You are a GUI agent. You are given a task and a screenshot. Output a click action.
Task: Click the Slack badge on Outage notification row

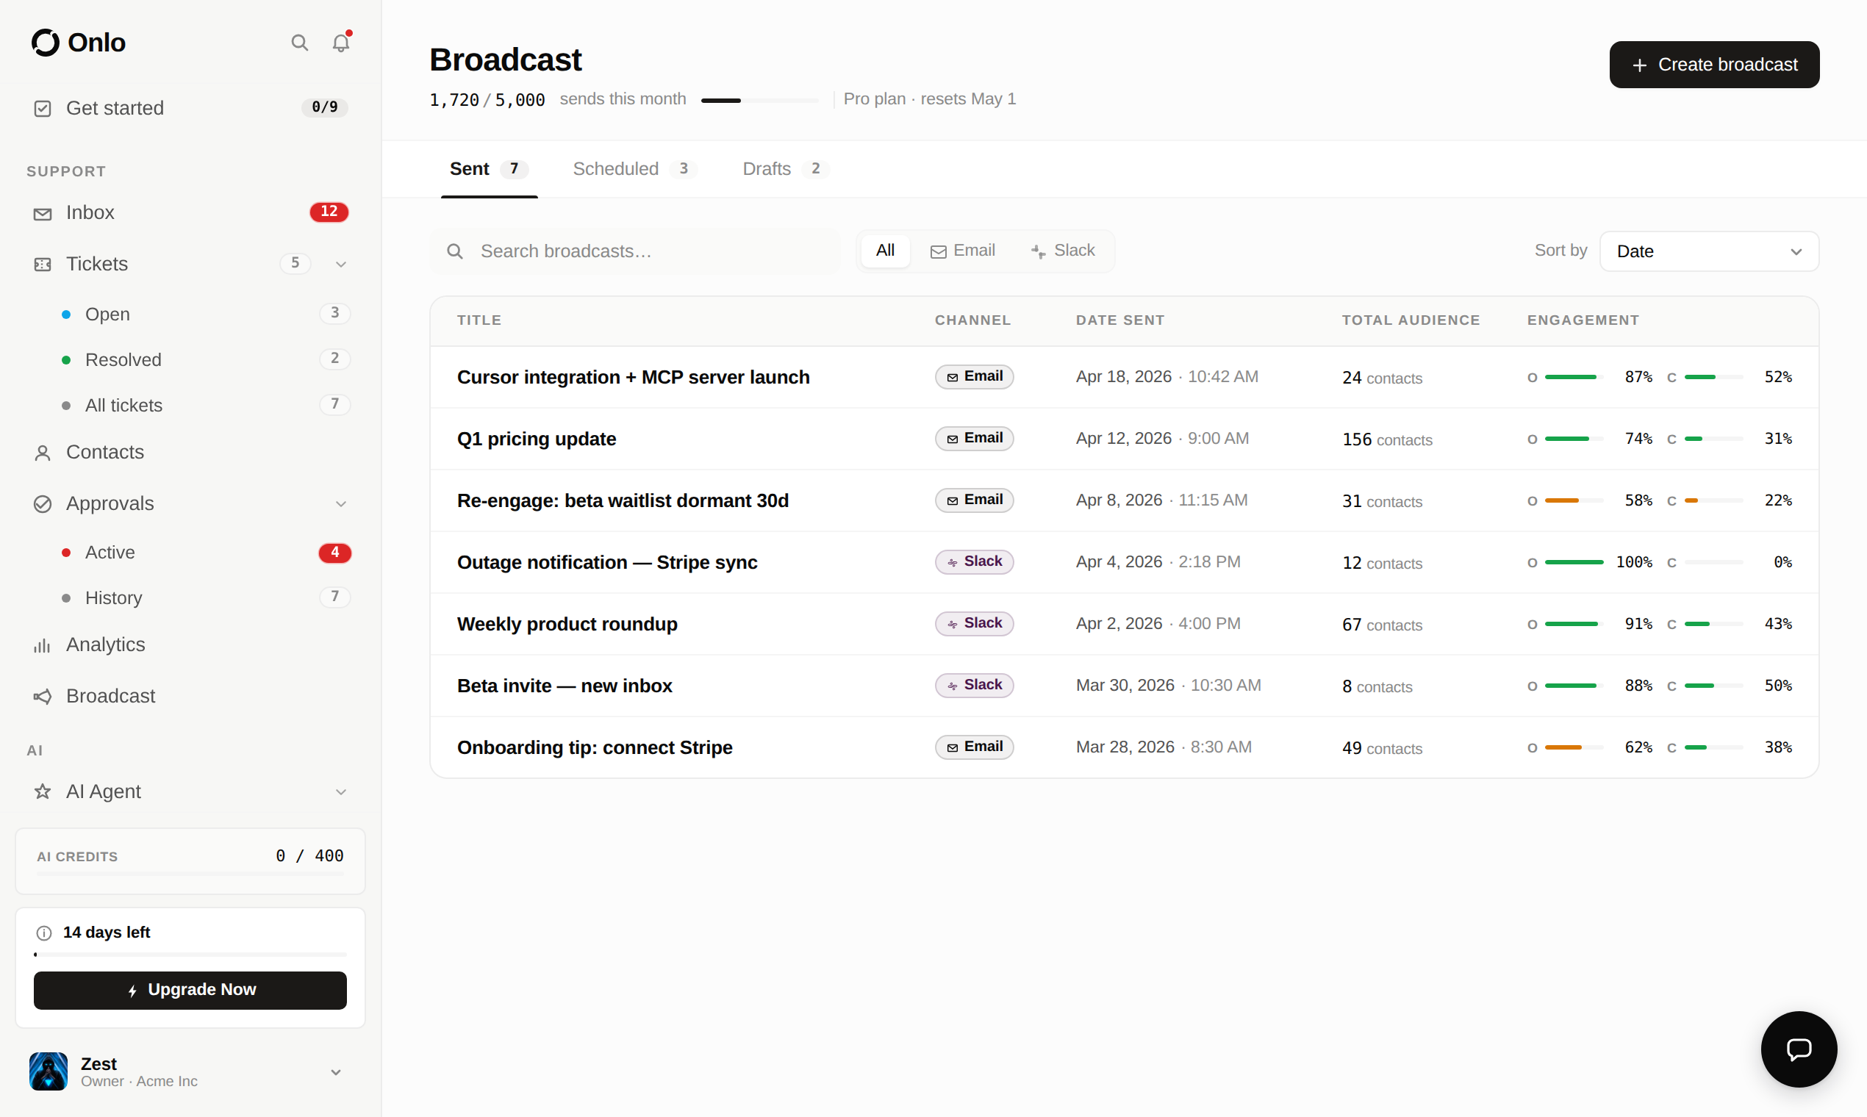pos(974,561)
